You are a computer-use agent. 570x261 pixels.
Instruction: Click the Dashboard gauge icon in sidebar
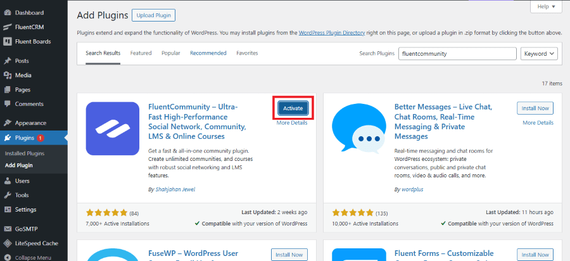pos(7,13)
